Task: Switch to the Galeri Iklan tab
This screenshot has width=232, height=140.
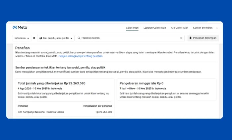Action: [132, 28]
